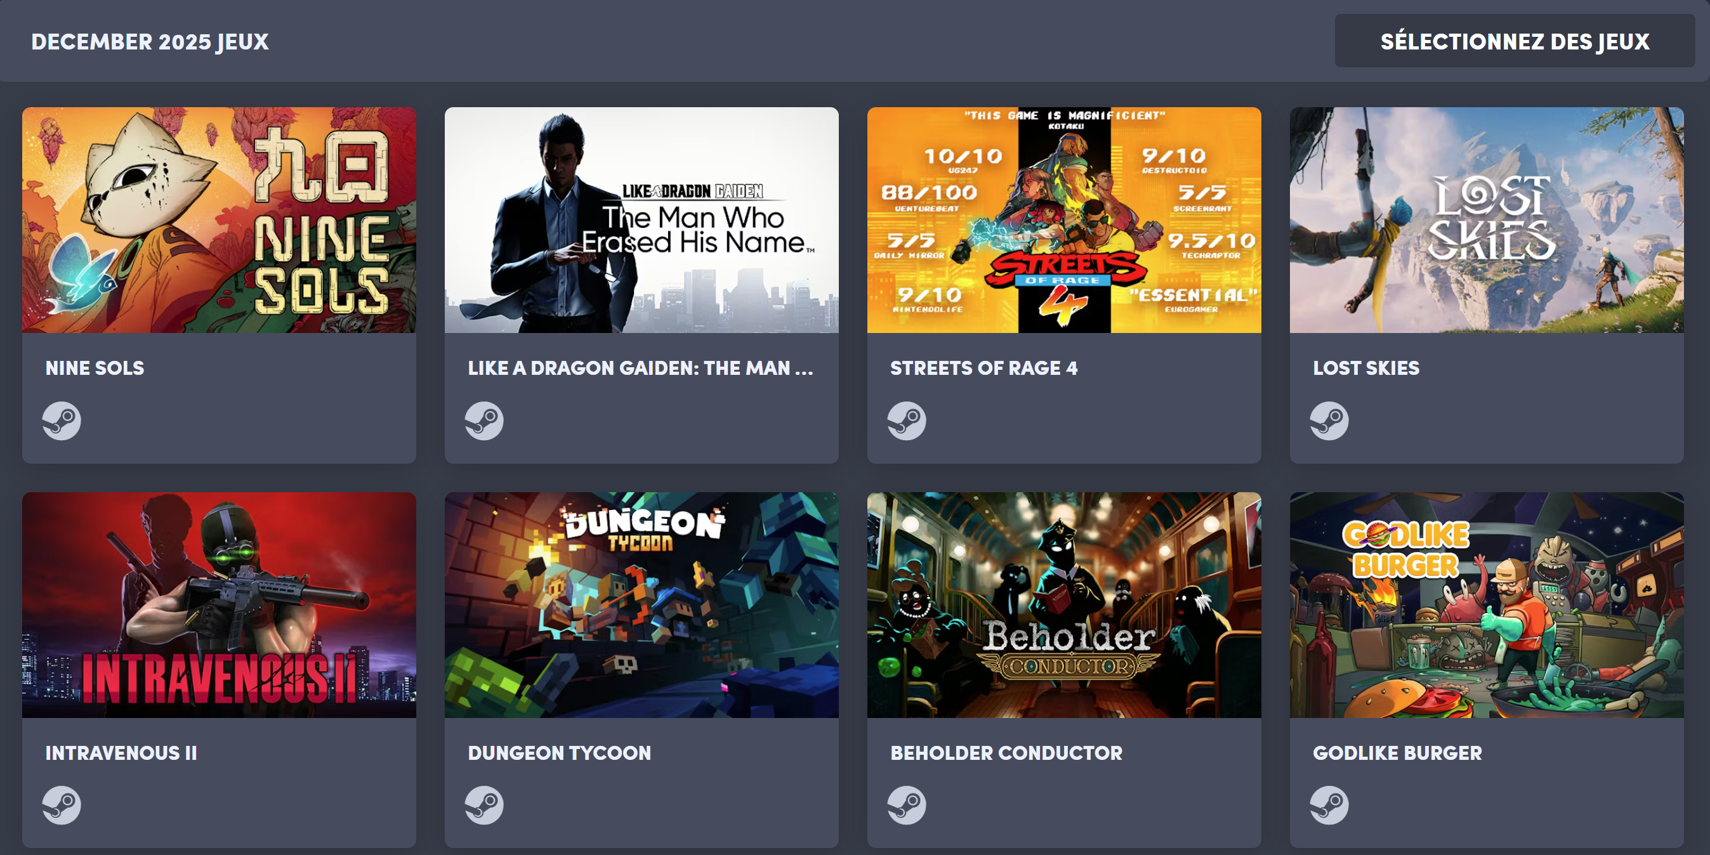Click the Steam icon under Like a Dragon Gaiden

coord(484,421)
